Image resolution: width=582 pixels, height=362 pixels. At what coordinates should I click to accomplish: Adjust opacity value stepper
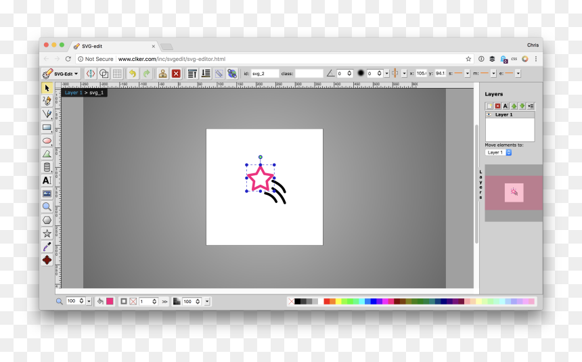(198, 302)
